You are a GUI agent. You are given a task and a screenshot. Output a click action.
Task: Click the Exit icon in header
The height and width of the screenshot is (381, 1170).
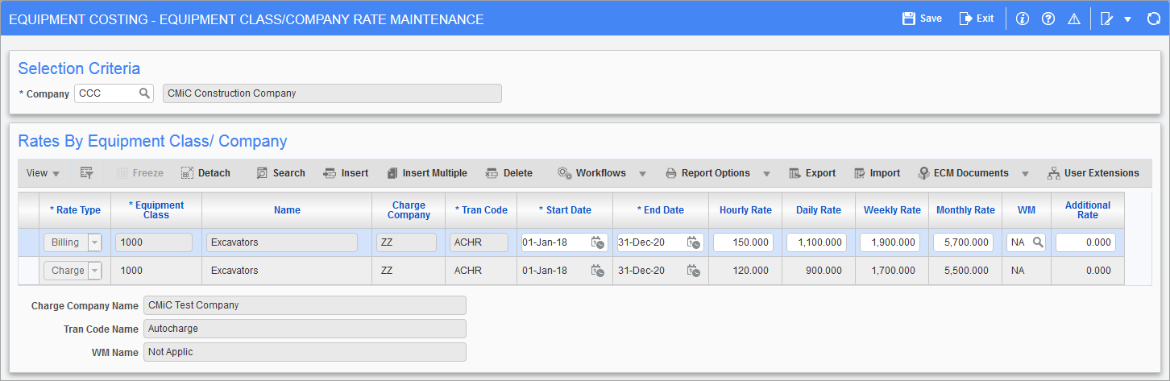point(965,19)
